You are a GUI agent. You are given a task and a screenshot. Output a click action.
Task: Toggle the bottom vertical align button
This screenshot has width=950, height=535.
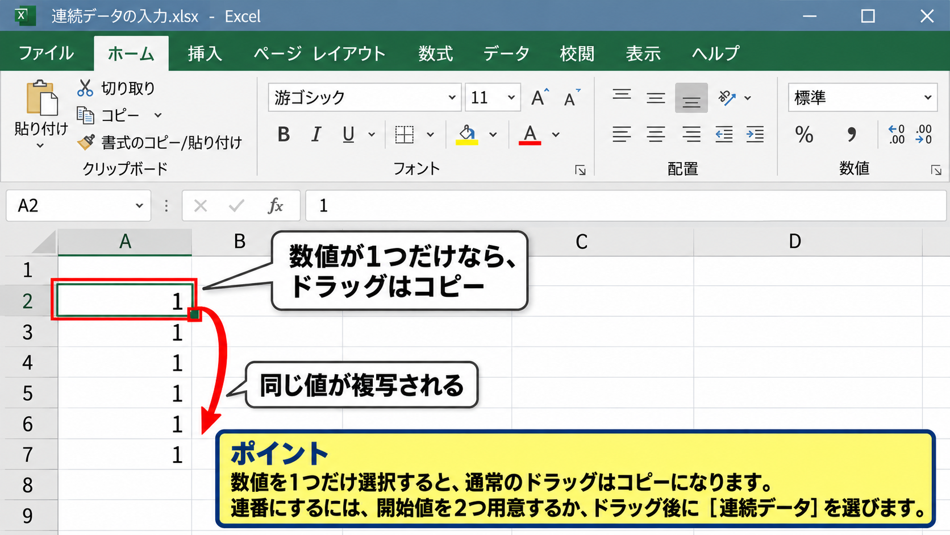click(691, 98)
